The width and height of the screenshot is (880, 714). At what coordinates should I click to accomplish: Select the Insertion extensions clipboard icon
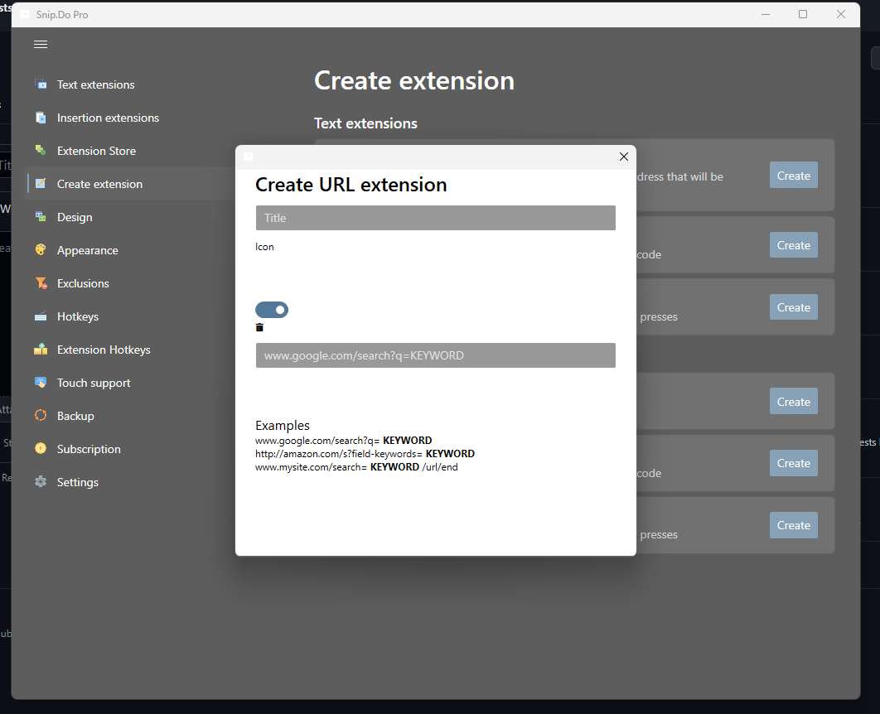click(40, 117)
